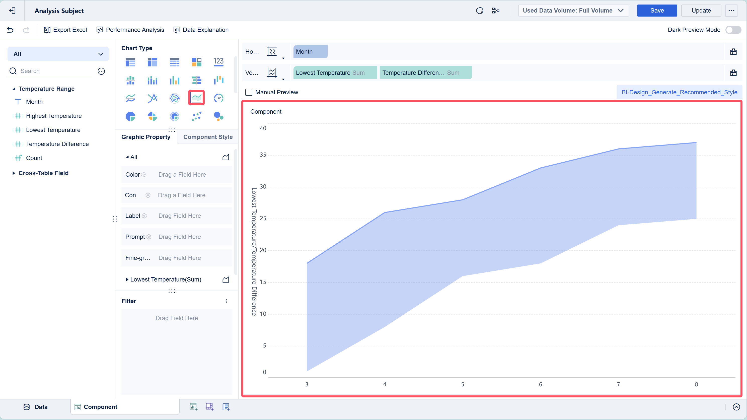Select the pie chart type icon

[x=130, y=116]
